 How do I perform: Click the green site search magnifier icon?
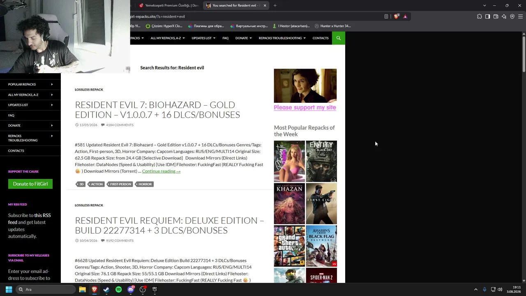(339, 38)
